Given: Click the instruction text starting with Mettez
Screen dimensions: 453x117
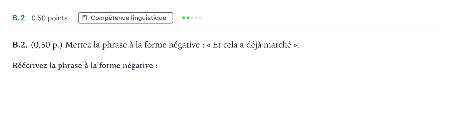Looking at the screenshot, I should (135, 45).
